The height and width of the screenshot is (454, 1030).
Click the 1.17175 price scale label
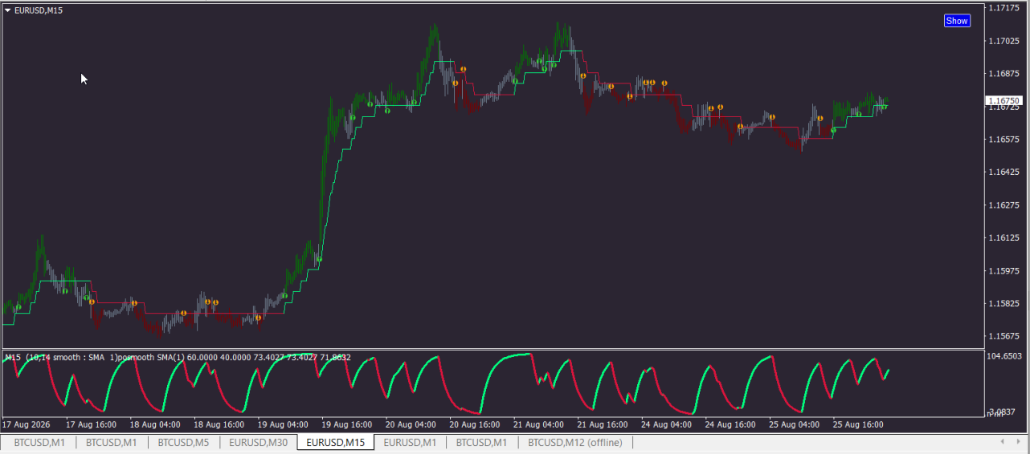(x=1004, y=8)
